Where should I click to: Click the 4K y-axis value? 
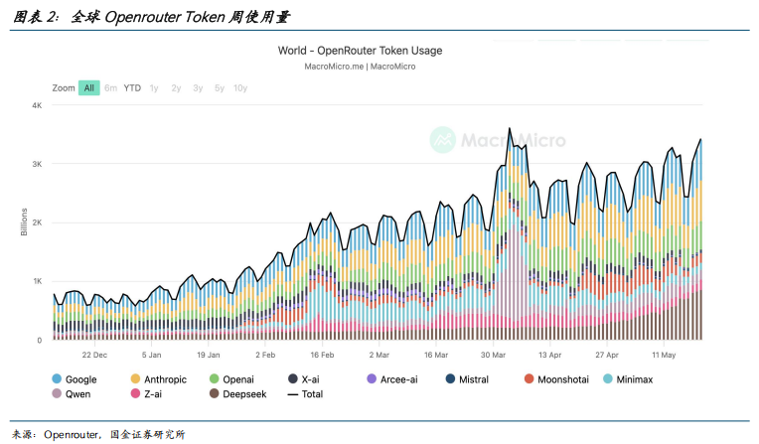tap(37, 105)
